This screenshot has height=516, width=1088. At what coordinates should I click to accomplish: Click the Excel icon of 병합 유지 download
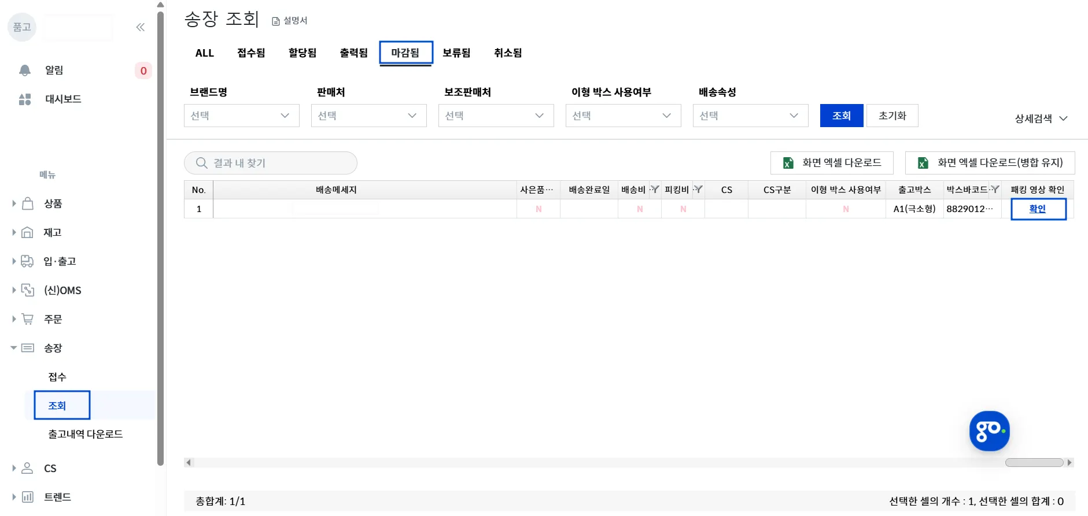point(923,163)
